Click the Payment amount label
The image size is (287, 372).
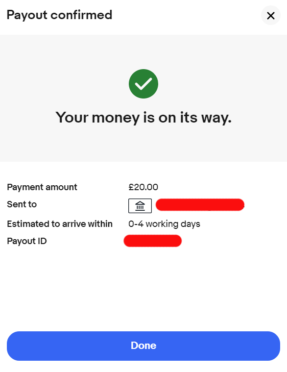[42, 187]
